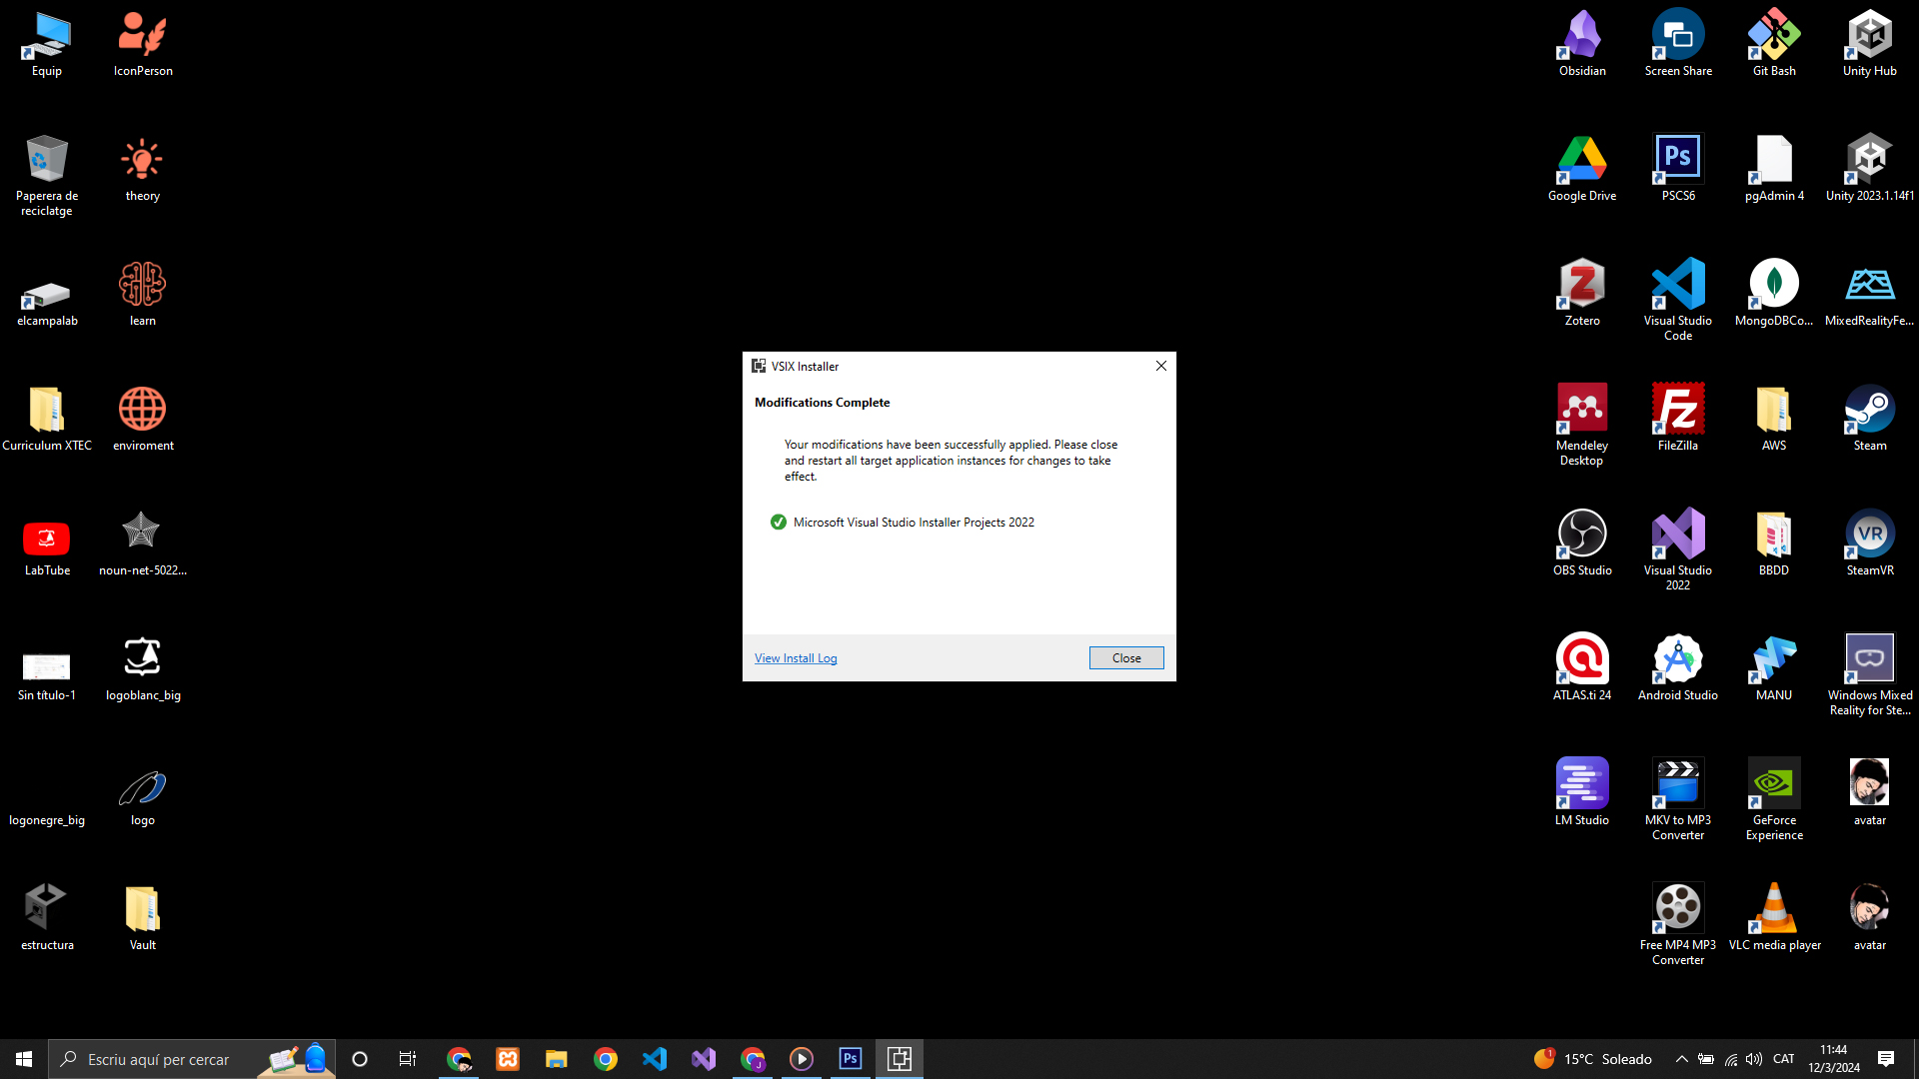Screen dimensions: 1919x1079
Task: Select the VLC media player icon
Action: tap(1774, 917)
